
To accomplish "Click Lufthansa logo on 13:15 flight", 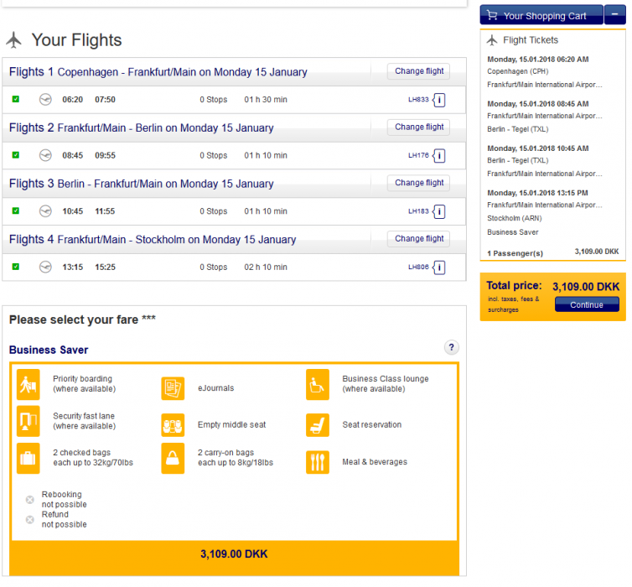I will (45, 267).
